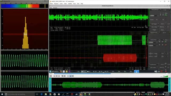
Task: Open the VLC Playback menu
Action: [x=56, y=3]
